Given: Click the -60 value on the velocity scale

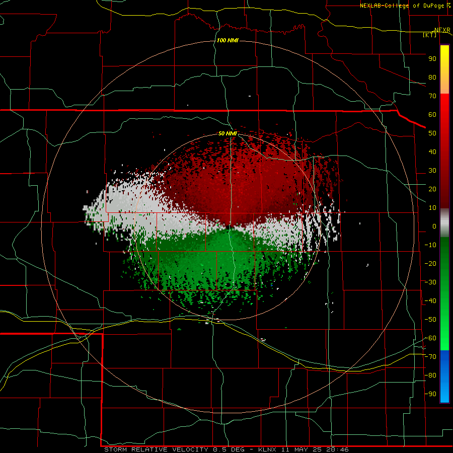Looking at the screenshot, I should (430, 338).
